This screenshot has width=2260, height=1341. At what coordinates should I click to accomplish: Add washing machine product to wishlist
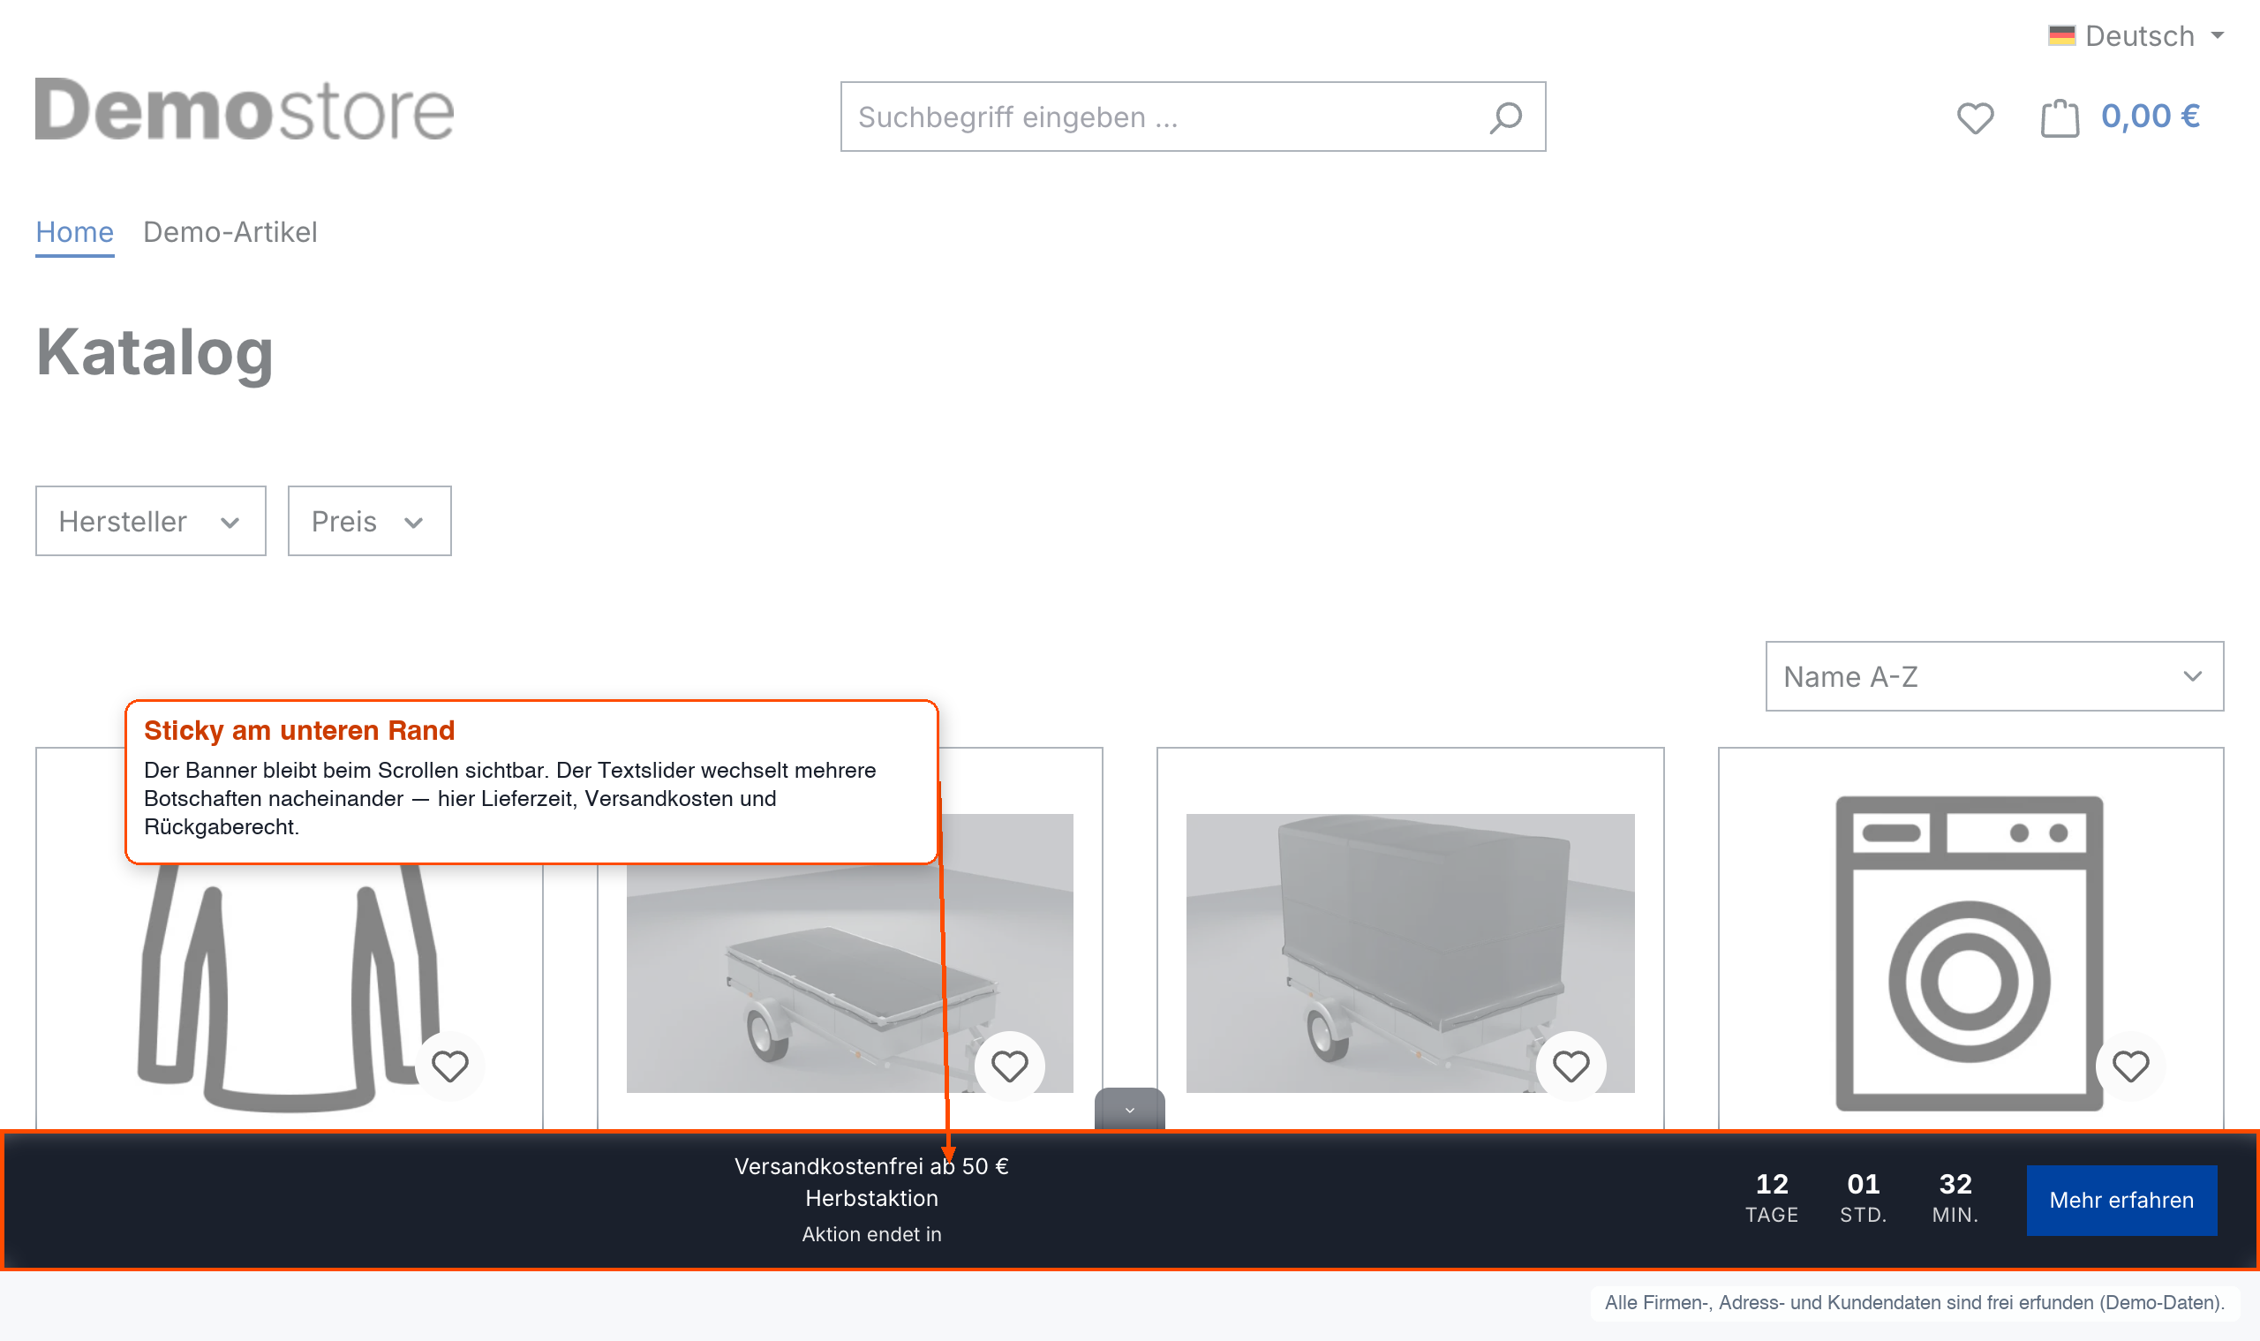2130,1066
